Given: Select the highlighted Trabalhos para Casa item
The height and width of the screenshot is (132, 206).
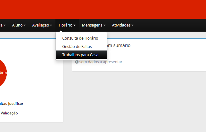Looking at the screenshot, I should coord(80,55).
